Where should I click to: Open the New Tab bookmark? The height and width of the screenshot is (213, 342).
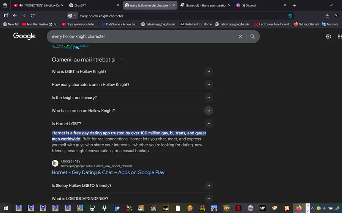pos(11,24)
